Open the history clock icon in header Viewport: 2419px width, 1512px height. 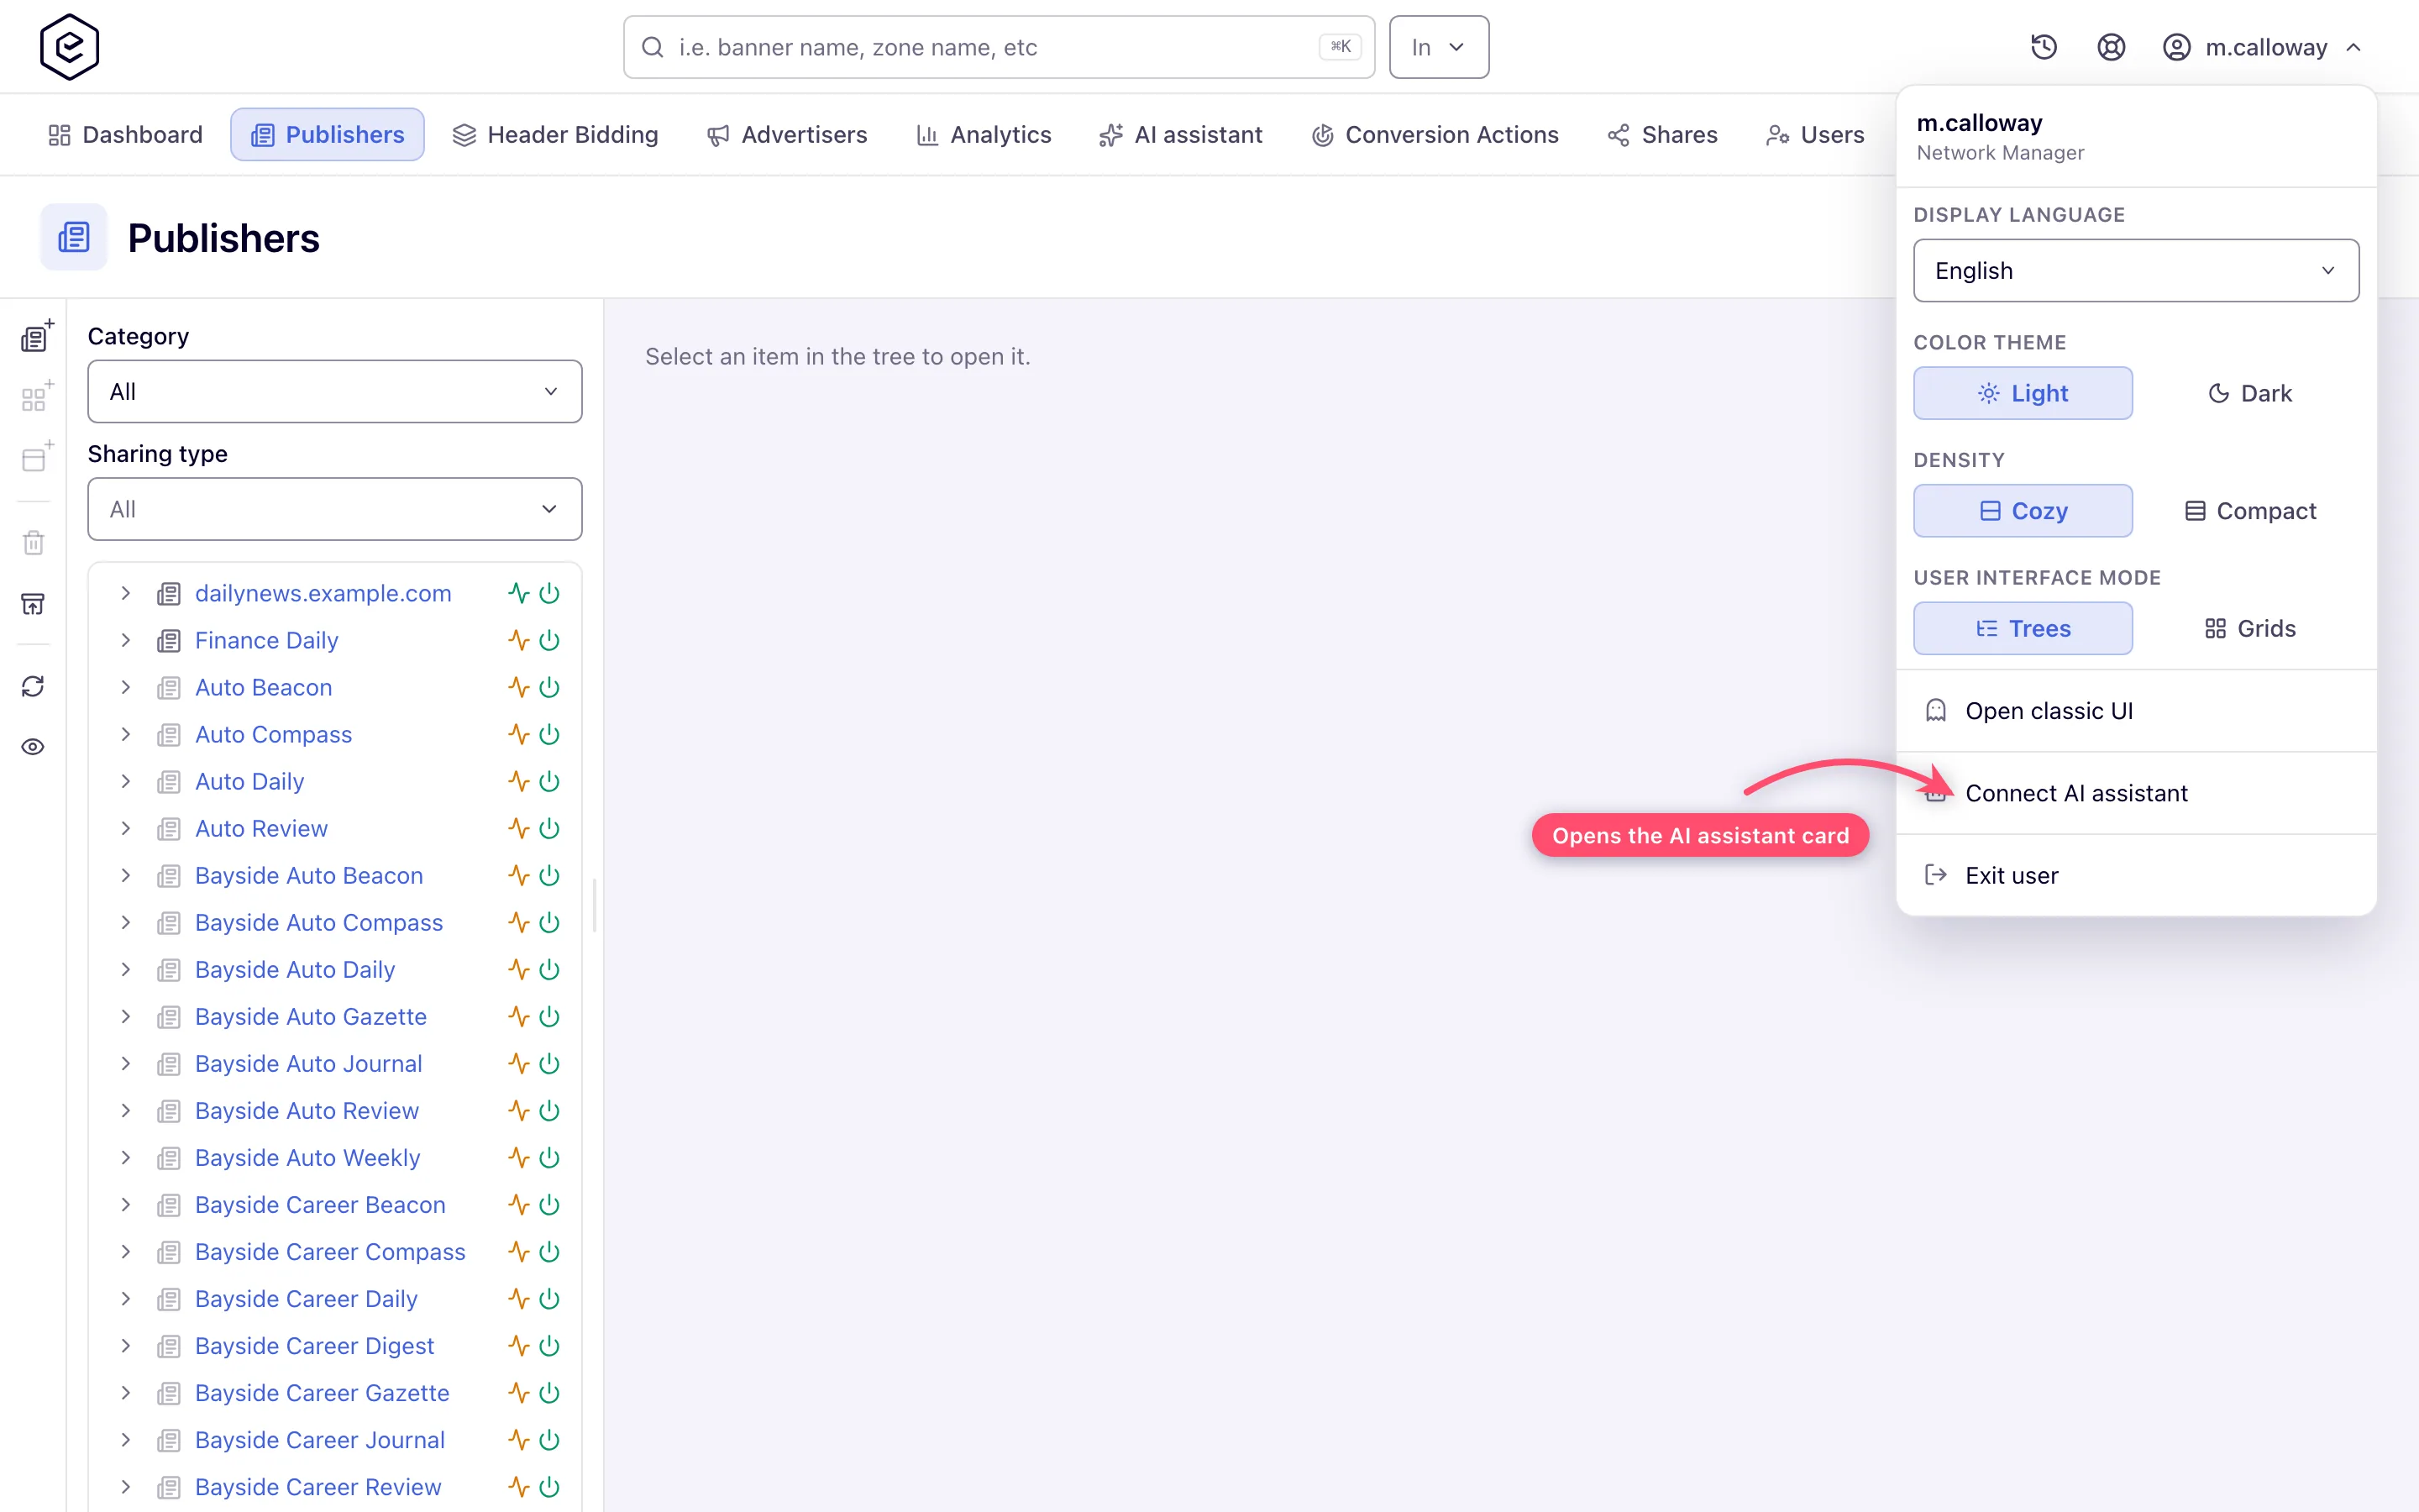click(x=2044, y=47)
